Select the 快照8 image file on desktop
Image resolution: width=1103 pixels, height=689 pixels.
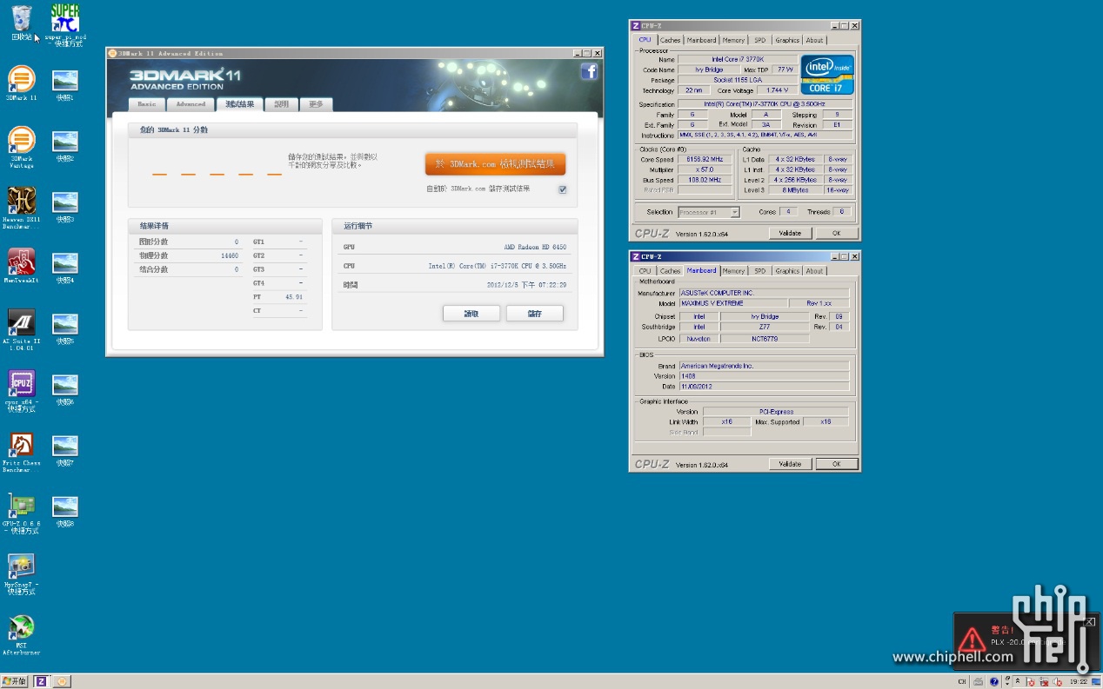point(65,511)
